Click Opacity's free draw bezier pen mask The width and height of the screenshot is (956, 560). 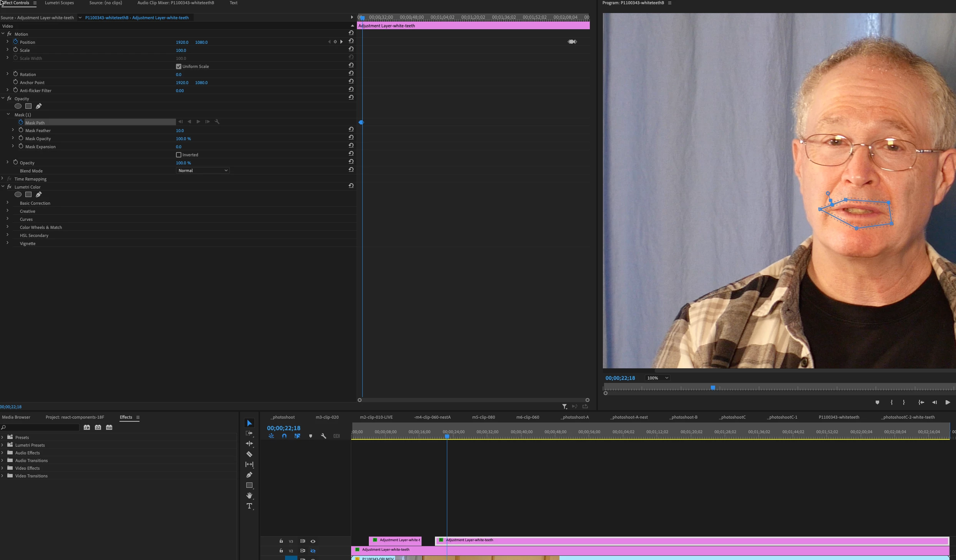pyautogui.click(x=38, y=106)
